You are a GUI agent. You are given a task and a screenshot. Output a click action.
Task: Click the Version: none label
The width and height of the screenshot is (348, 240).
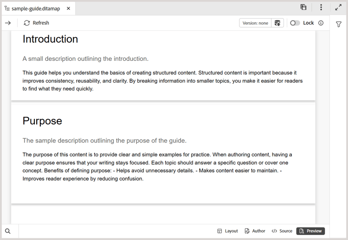pyautogui.click(x=256, y=23)
